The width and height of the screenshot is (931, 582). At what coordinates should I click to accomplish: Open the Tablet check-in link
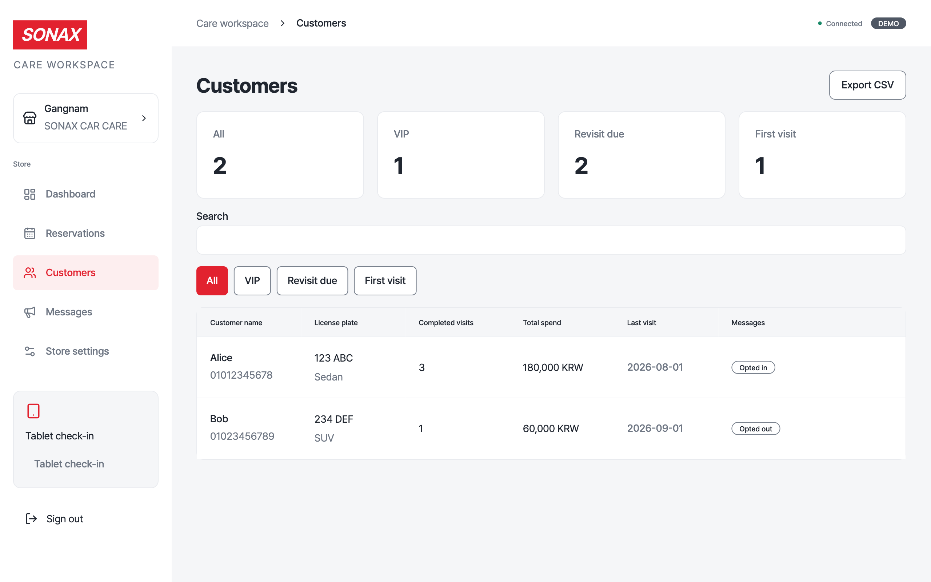pyautogui.click(x=69, y=464)
